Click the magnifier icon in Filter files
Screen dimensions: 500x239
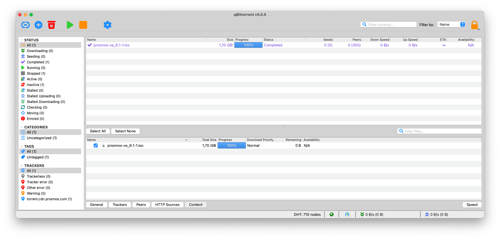[401, 131]
